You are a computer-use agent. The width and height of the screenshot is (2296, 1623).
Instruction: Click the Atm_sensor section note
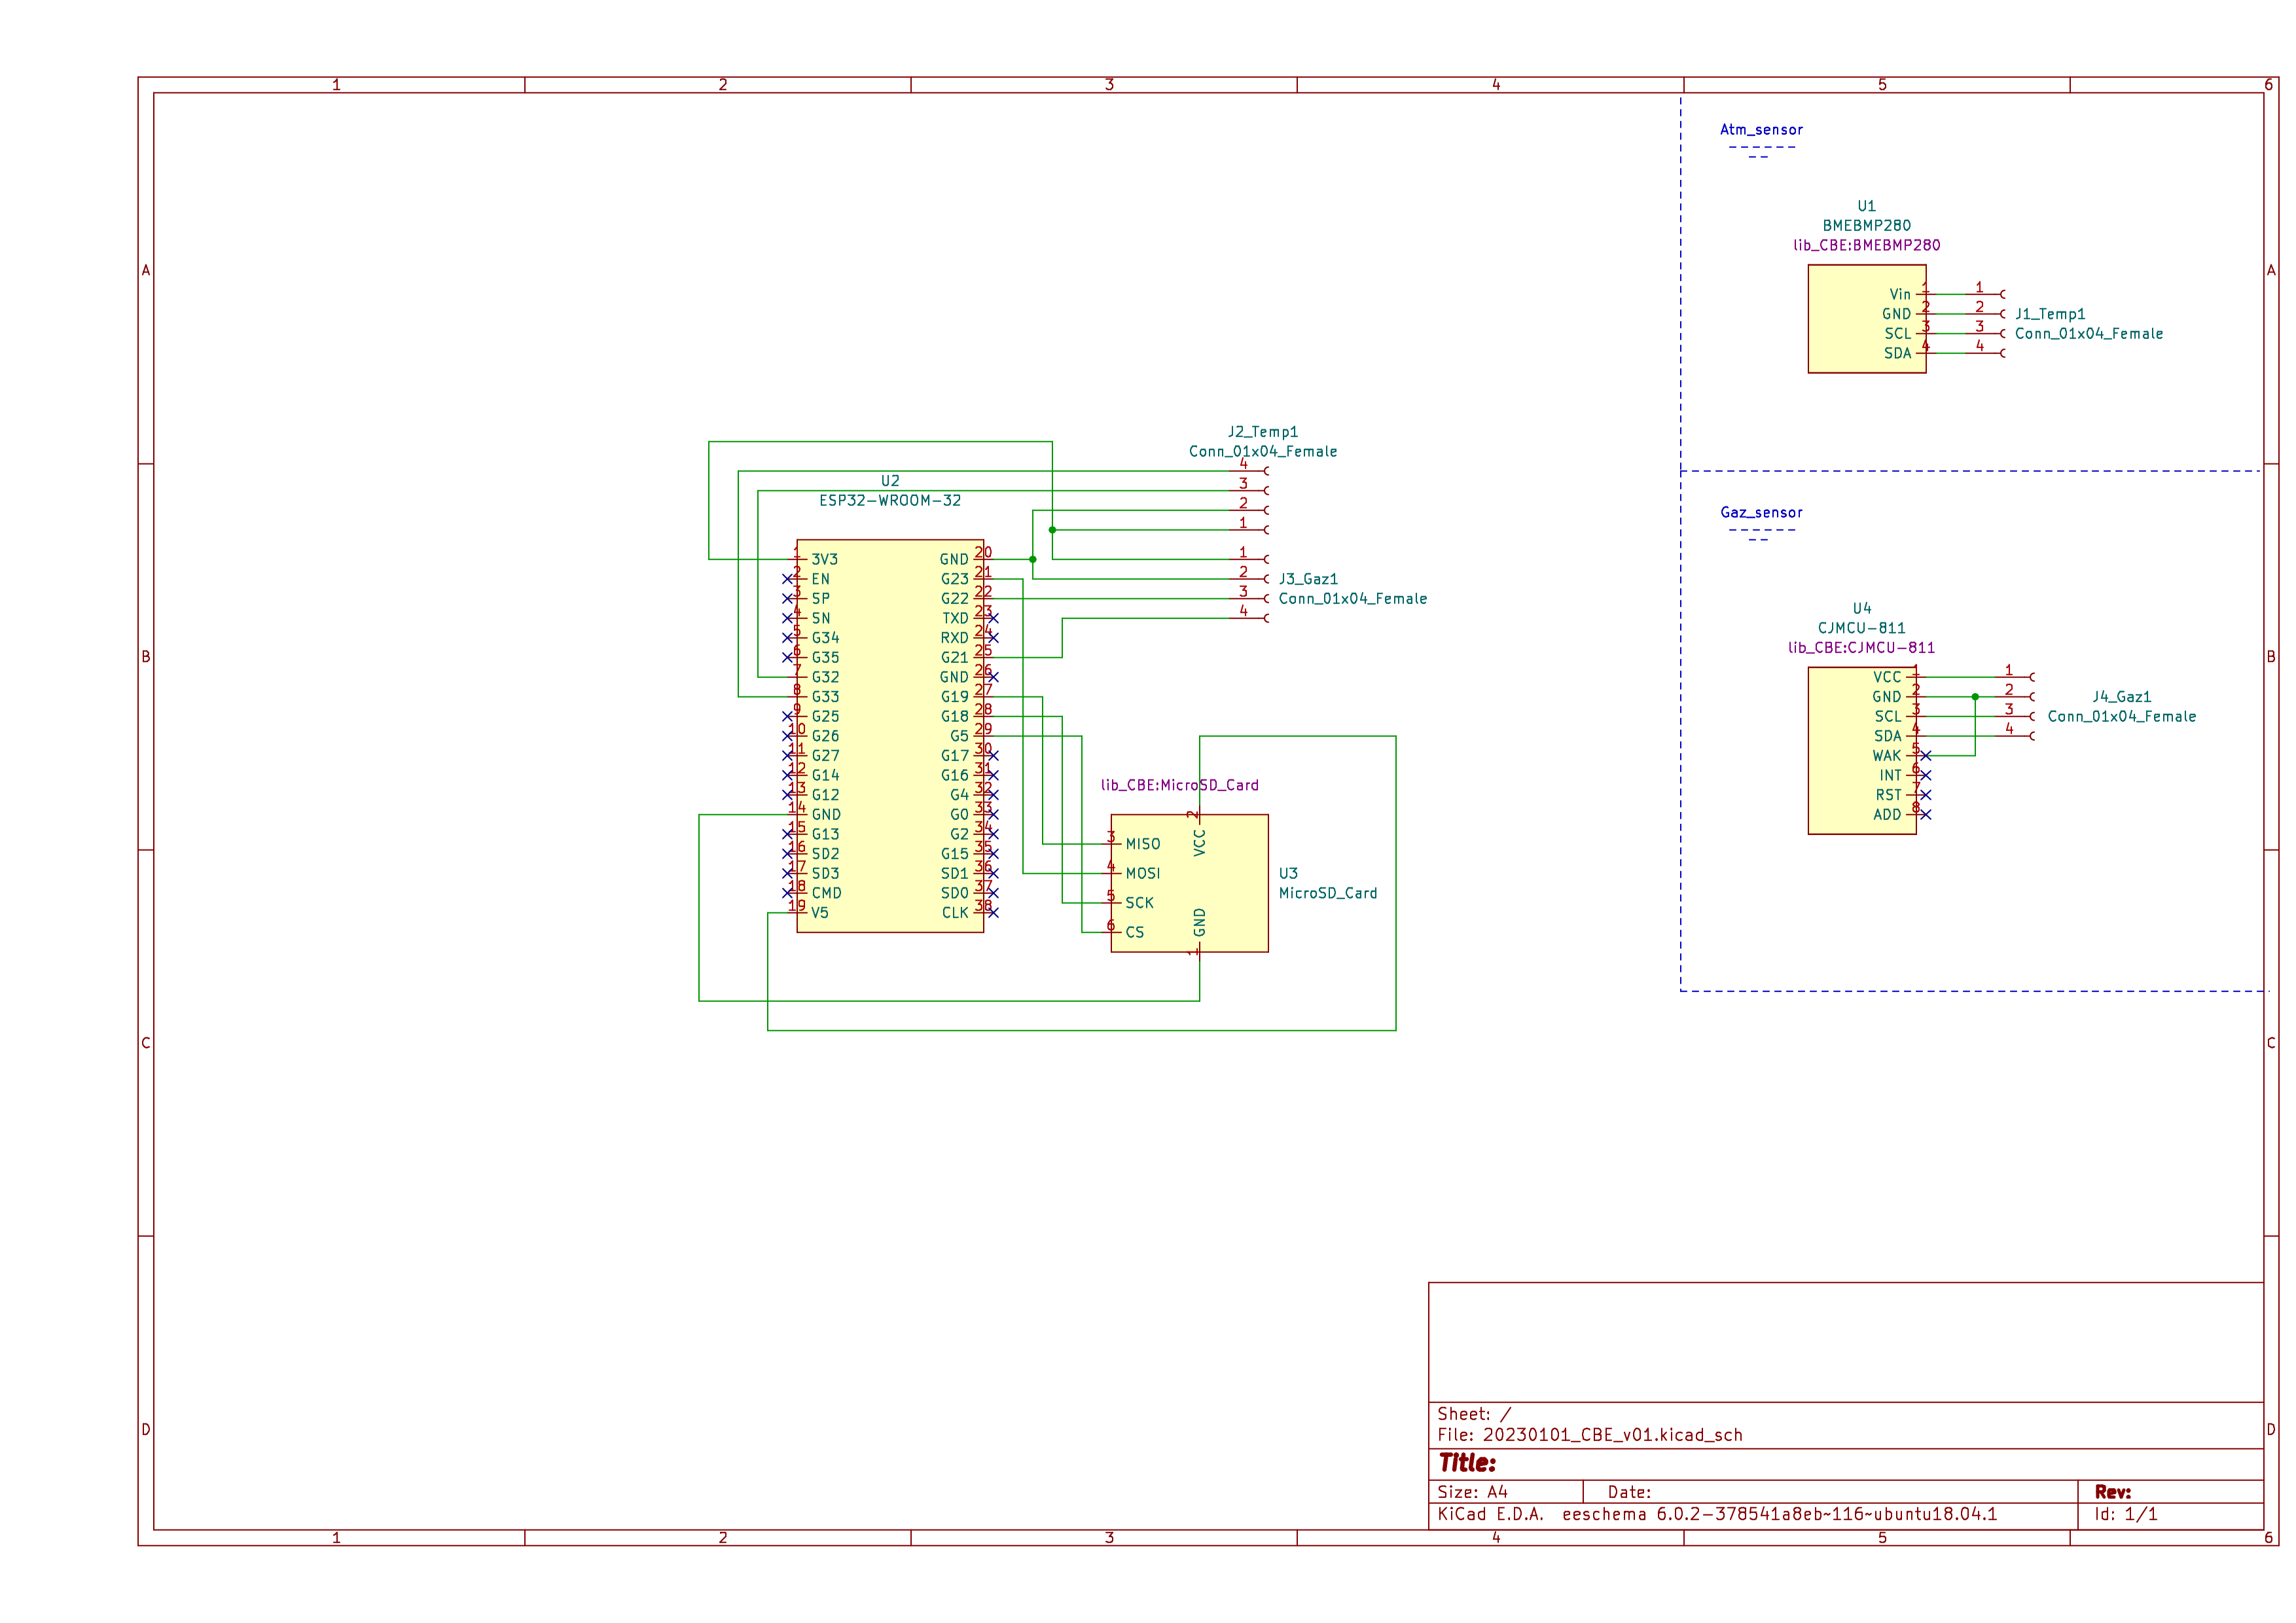[1761, 130]
